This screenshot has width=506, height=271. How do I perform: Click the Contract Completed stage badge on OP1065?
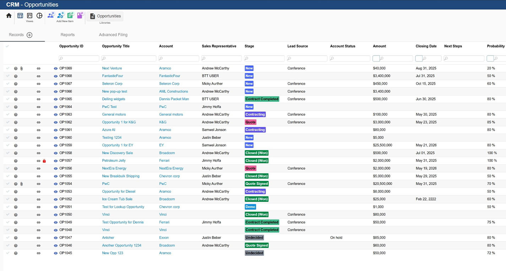point(262,99)
